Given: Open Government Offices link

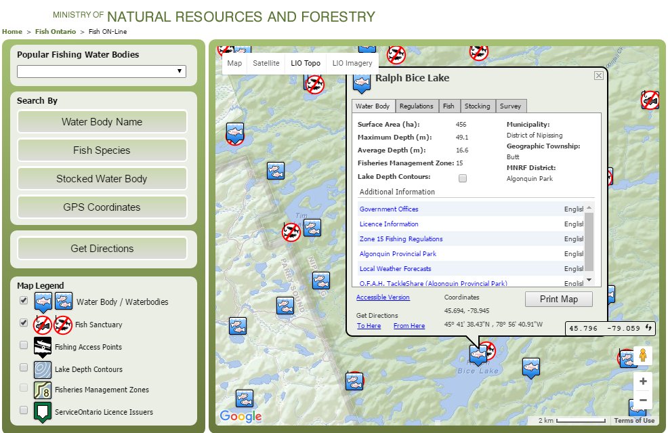Looking at the screenshot, I should click(389, 209).
